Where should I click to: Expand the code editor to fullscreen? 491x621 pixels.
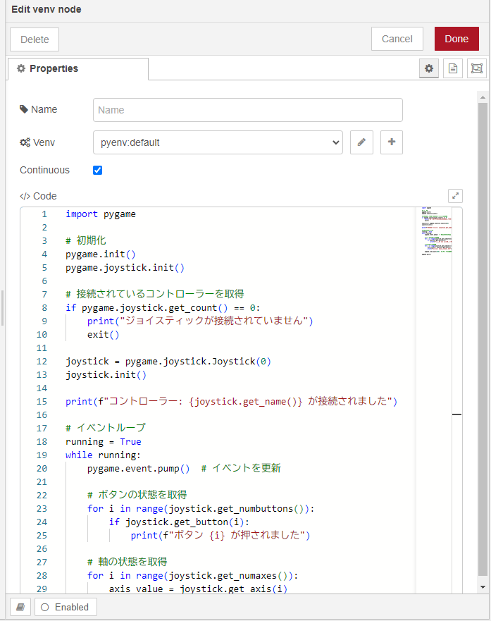point(455,195)
